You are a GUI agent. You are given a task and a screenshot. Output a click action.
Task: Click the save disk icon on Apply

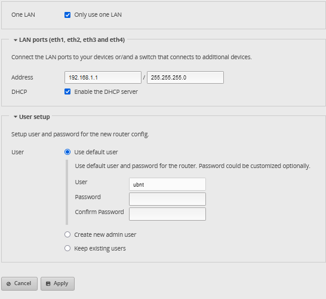48,283
